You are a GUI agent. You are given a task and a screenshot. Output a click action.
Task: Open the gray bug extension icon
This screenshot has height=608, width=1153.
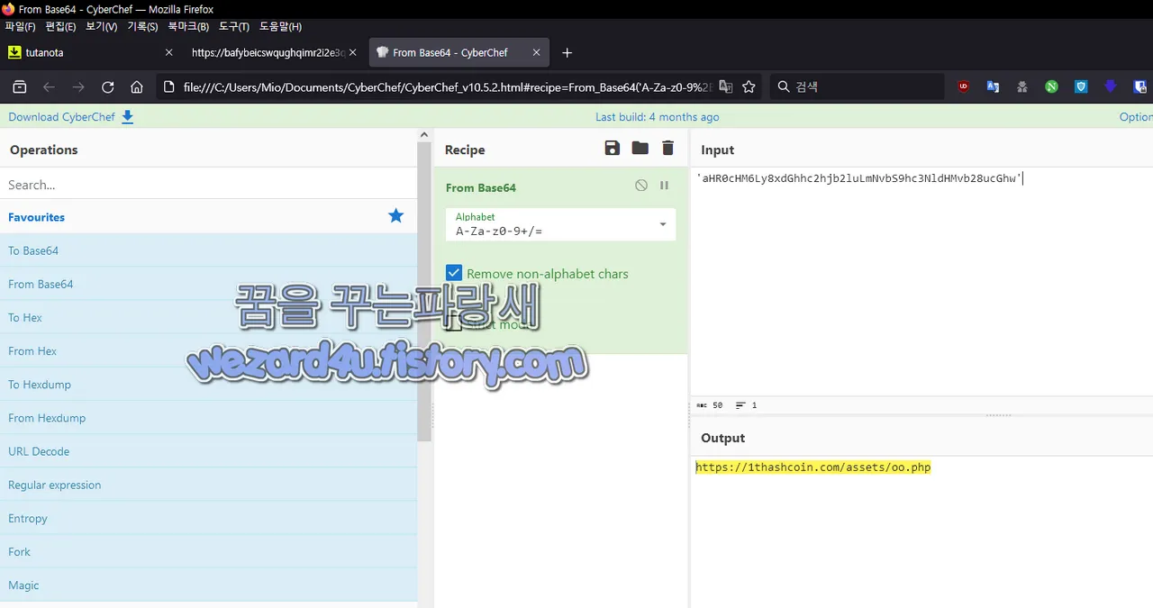click(1022, 87)
